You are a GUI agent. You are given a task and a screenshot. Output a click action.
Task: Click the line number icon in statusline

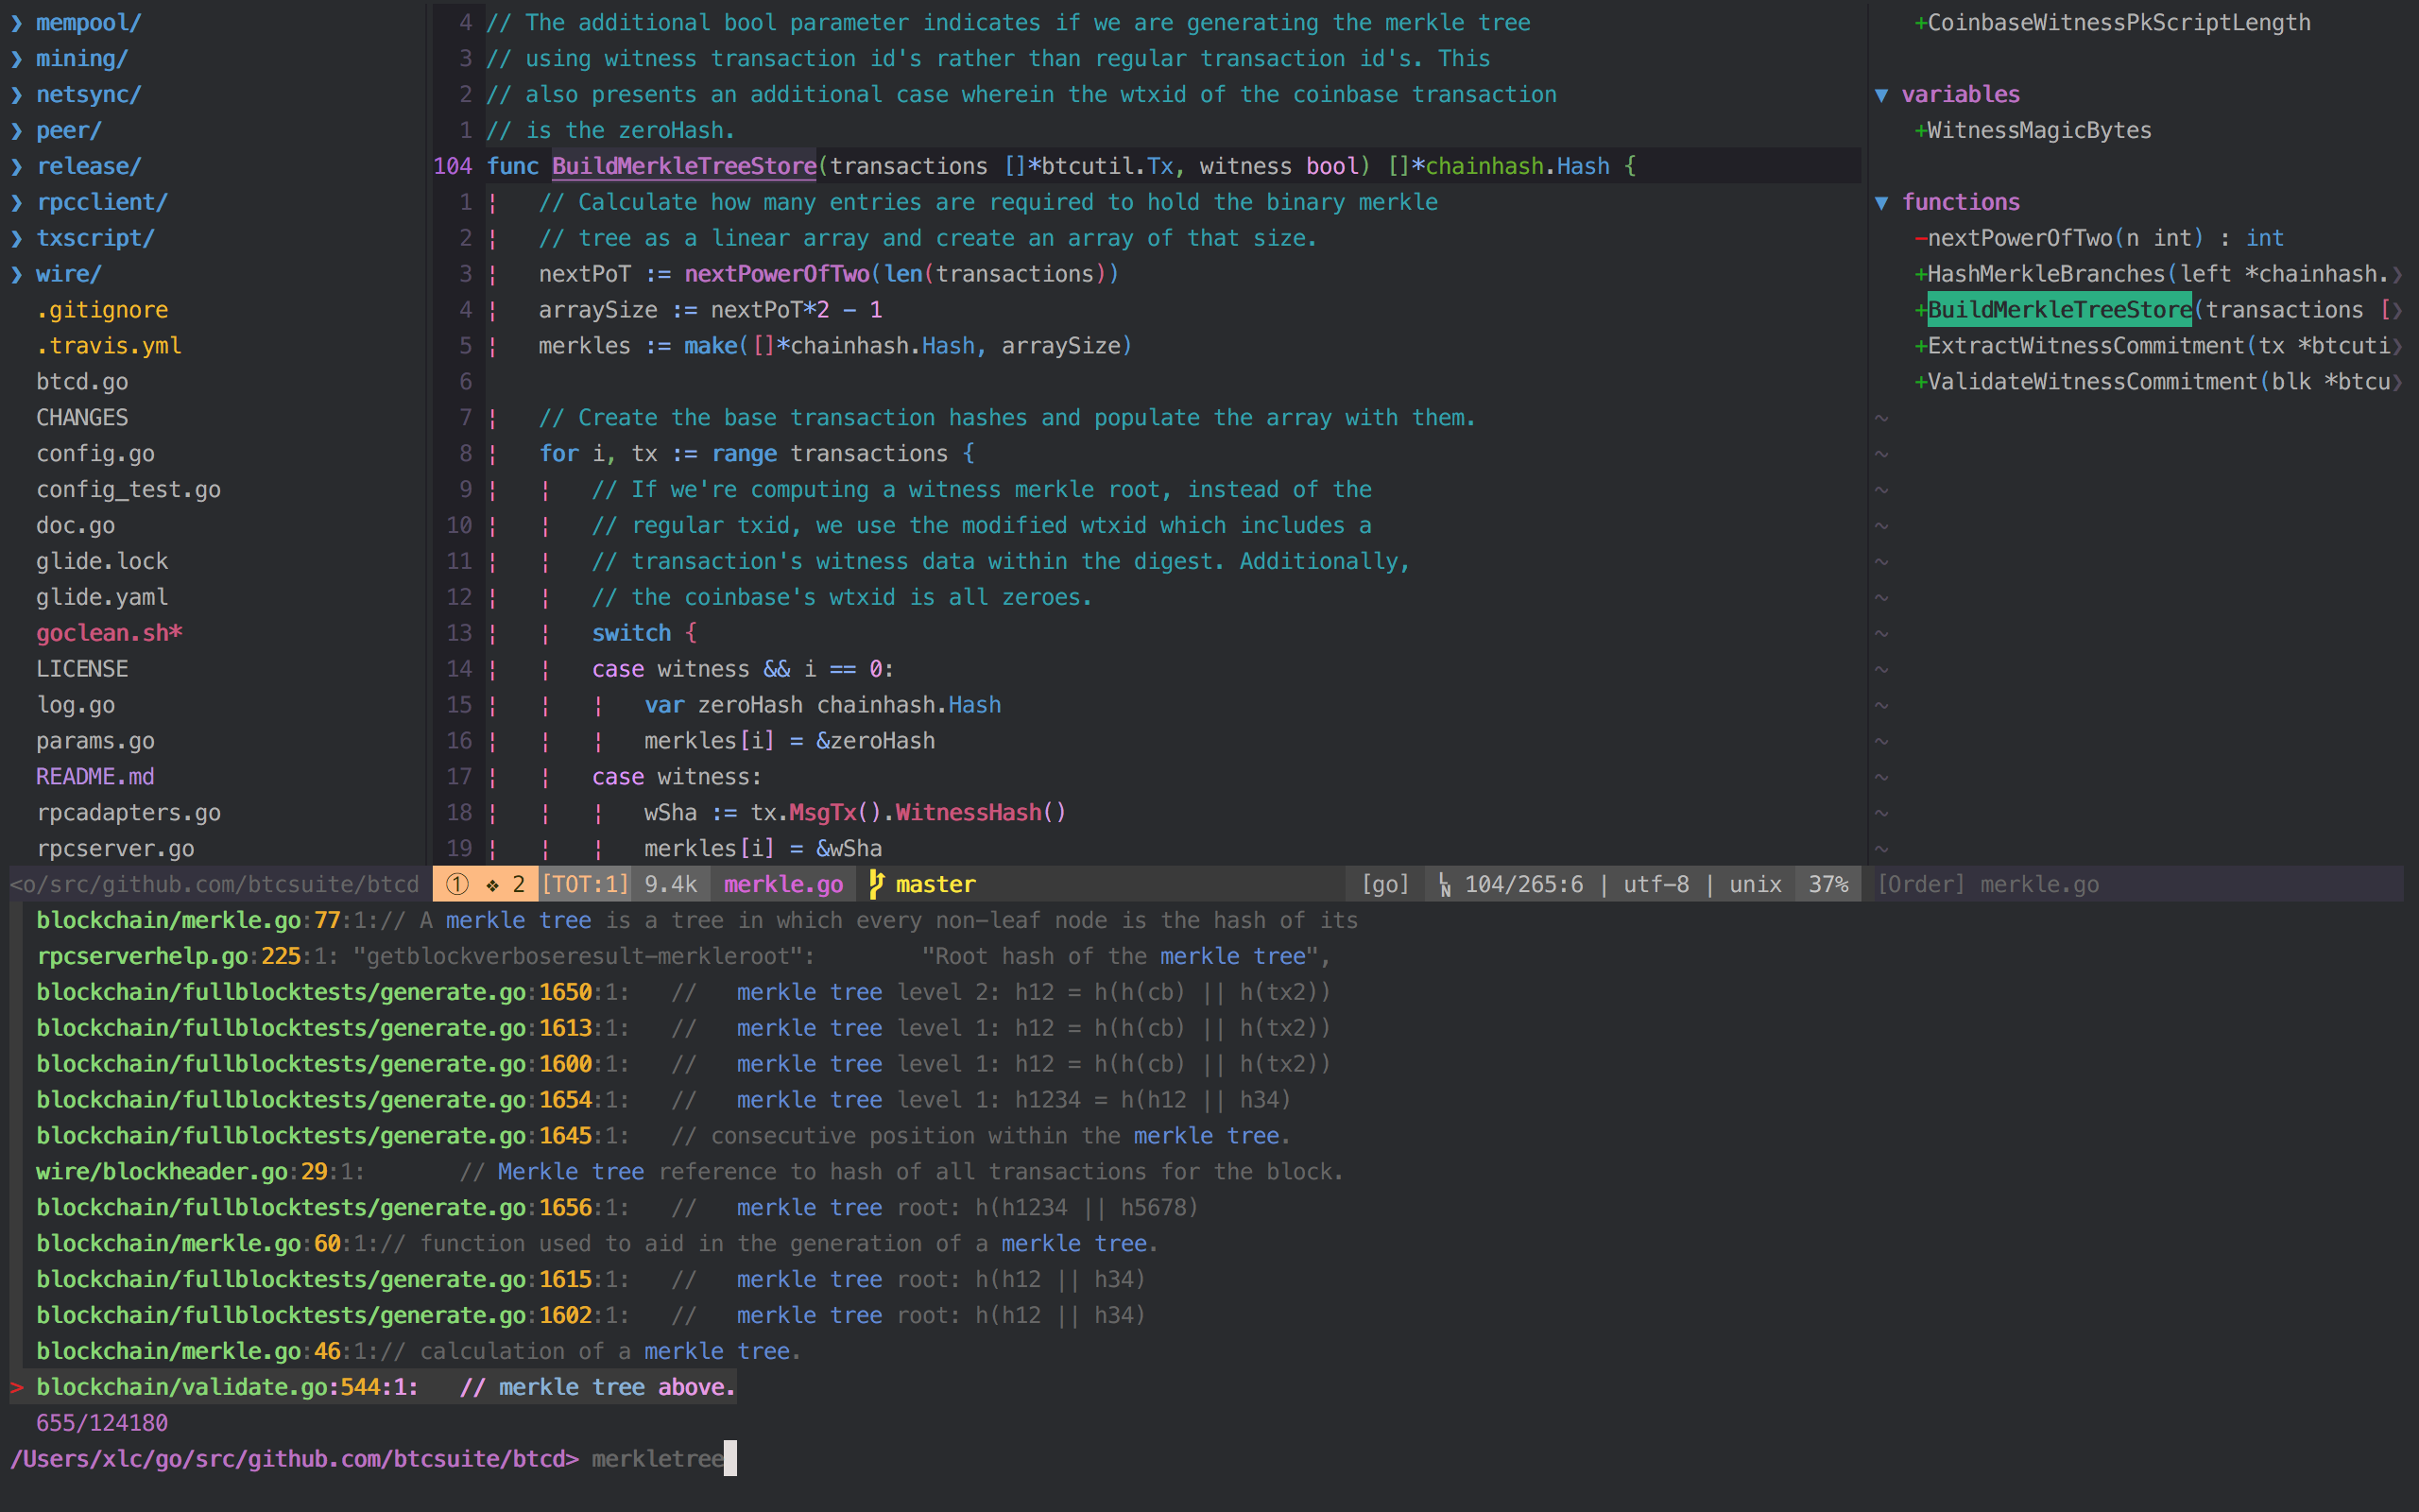(1445, 885)
